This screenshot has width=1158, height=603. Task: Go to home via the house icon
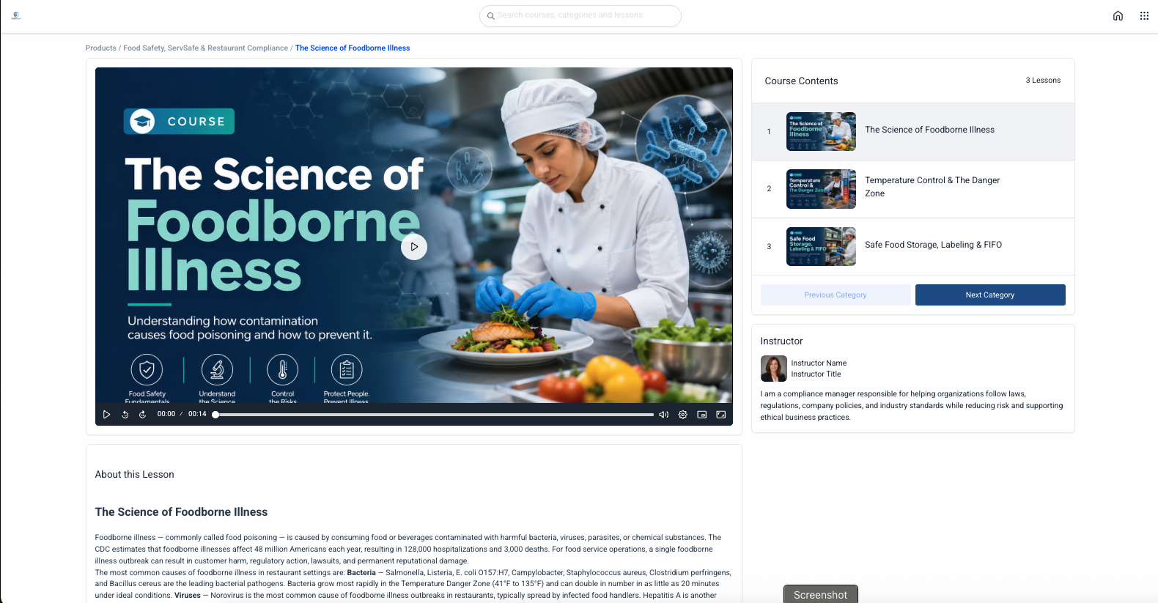pyautogui.click(x=1118, y=16)
